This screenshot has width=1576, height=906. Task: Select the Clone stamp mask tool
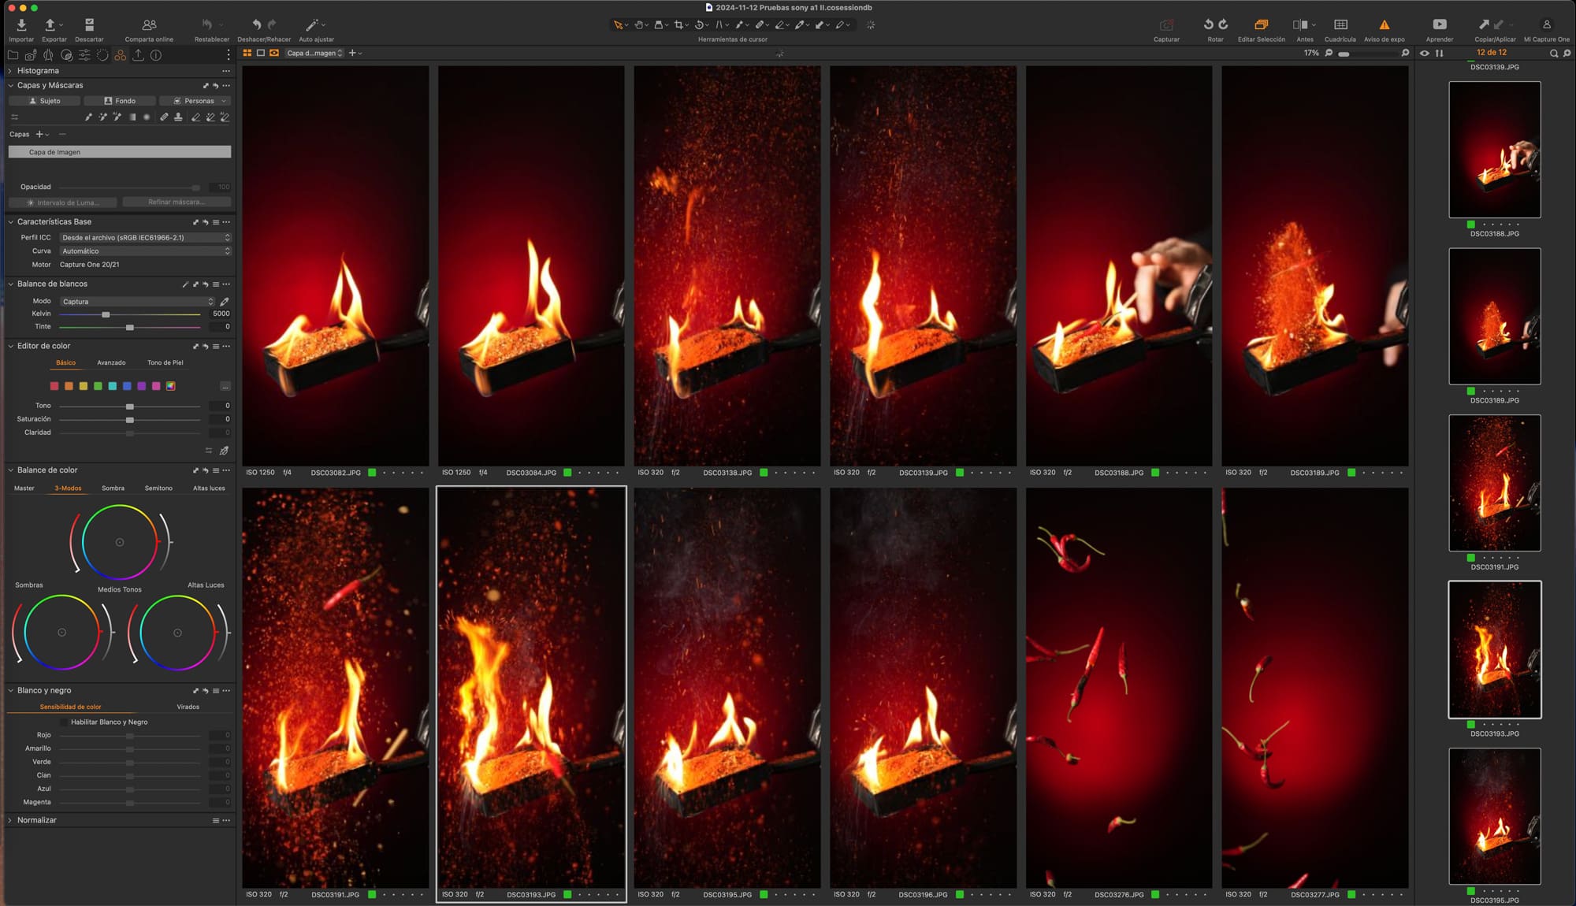178,117
